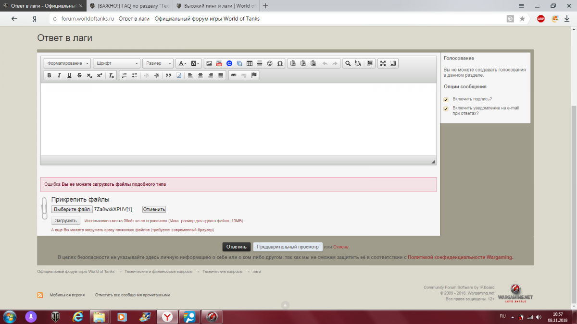Open 'Технические и финансовые вопросы' breadcrumb
This screenshot has width=577, height=324.
(x=159, y=272)
